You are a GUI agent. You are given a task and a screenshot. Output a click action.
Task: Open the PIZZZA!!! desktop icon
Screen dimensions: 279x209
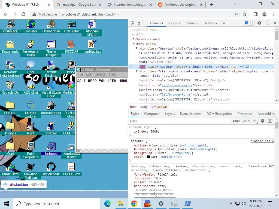click(x=72, y=47)
